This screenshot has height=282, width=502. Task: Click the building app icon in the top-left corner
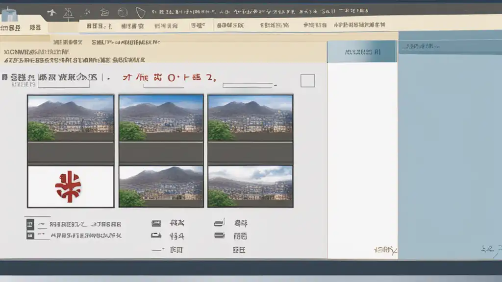tap(10, 15)
